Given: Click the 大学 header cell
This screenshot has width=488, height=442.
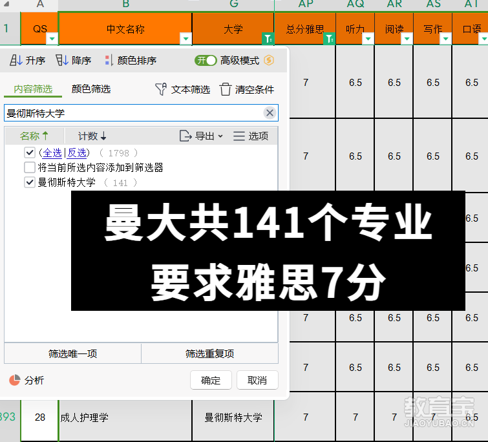Looking at the screenshot, I should click(x=233, y=29).
